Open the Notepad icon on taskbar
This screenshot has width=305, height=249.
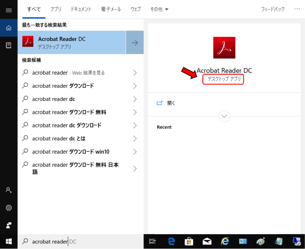click(278, 241)
